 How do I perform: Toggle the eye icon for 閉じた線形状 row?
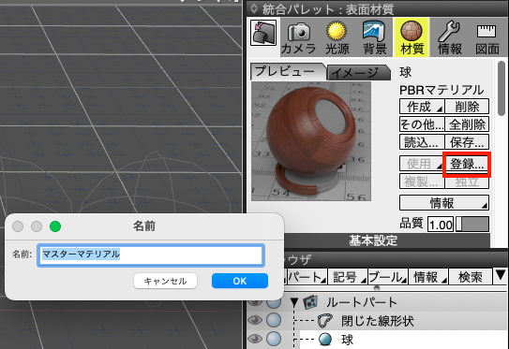[x=255, y=321]
